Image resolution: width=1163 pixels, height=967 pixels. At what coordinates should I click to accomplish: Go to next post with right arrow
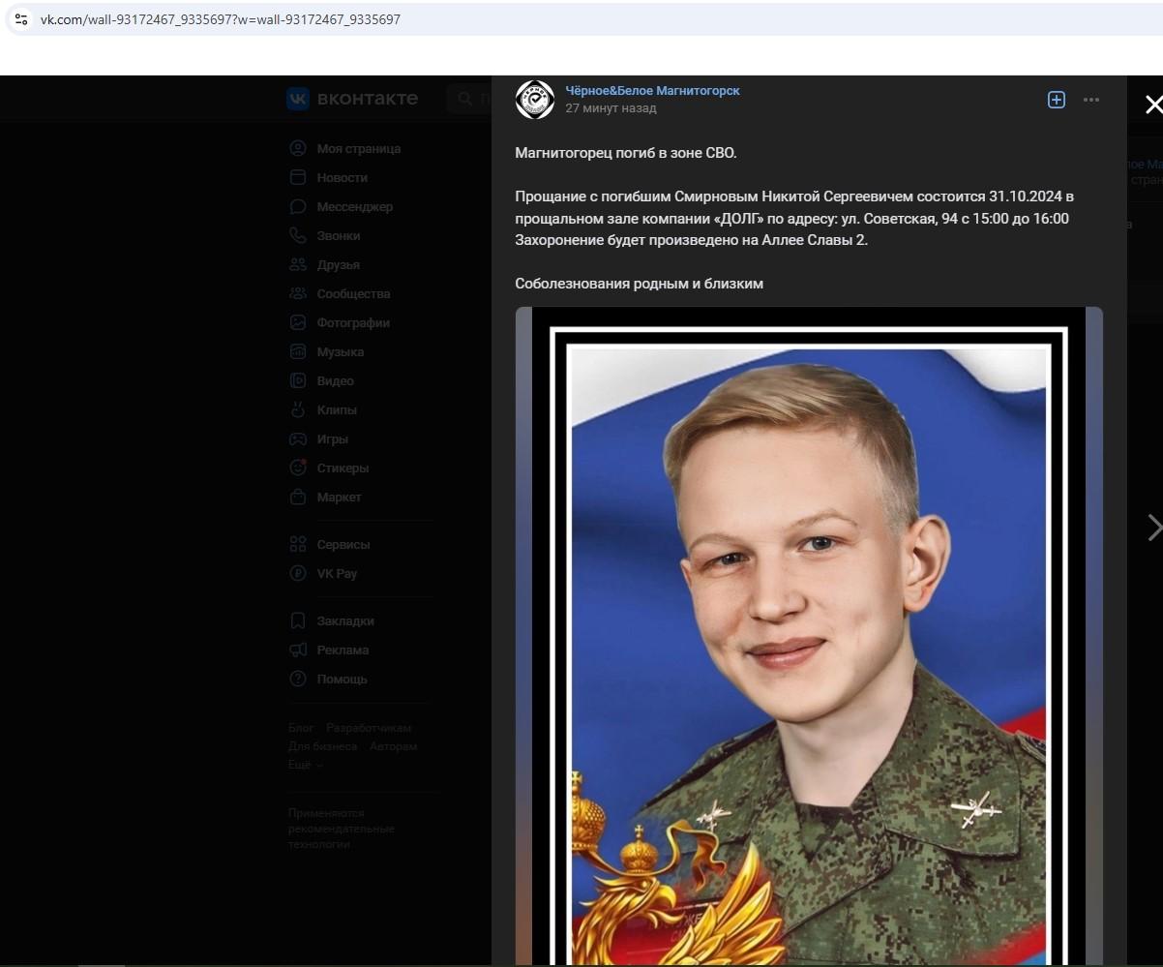point(1153,528)
